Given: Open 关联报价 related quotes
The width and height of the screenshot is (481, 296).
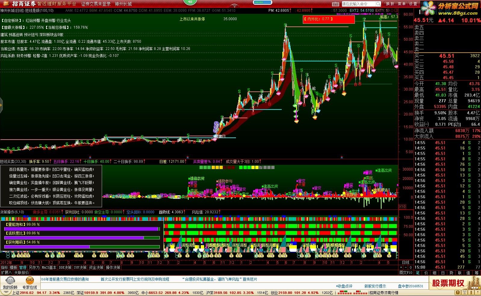Looking at the screenshot, I should pyautogui.click(x=22, y=273).
